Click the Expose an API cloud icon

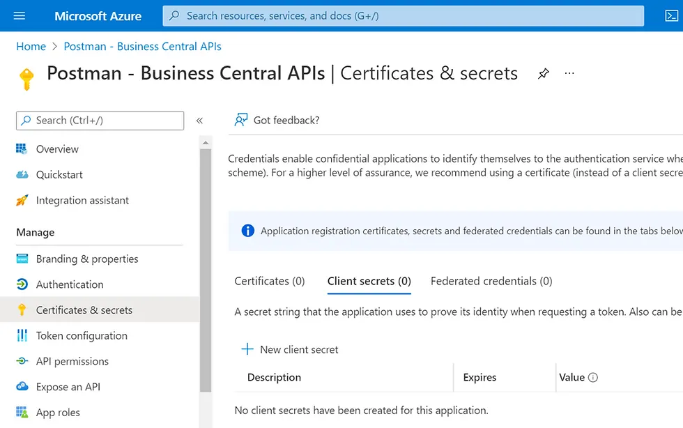pyautogui.click(x=22, y=387)
